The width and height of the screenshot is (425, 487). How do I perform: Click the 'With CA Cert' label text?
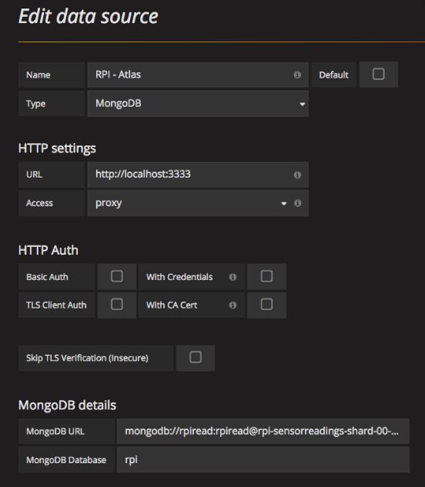tap(172, 305)
